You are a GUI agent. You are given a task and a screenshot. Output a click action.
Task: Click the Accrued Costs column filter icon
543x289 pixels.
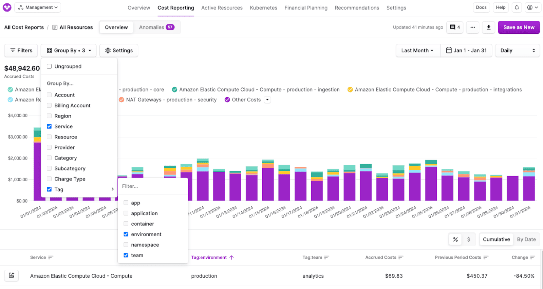(x=401, y=257)
